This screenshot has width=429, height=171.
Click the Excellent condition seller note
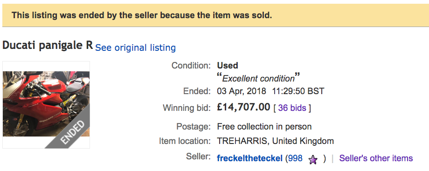(x=258, y=78)
